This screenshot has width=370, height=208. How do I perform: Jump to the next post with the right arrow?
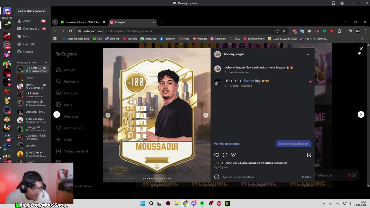coord(361,114)
